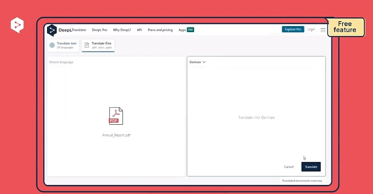Click the Login link
The image size is (373, 194).
pyautogui.click(x=311, y=29)
